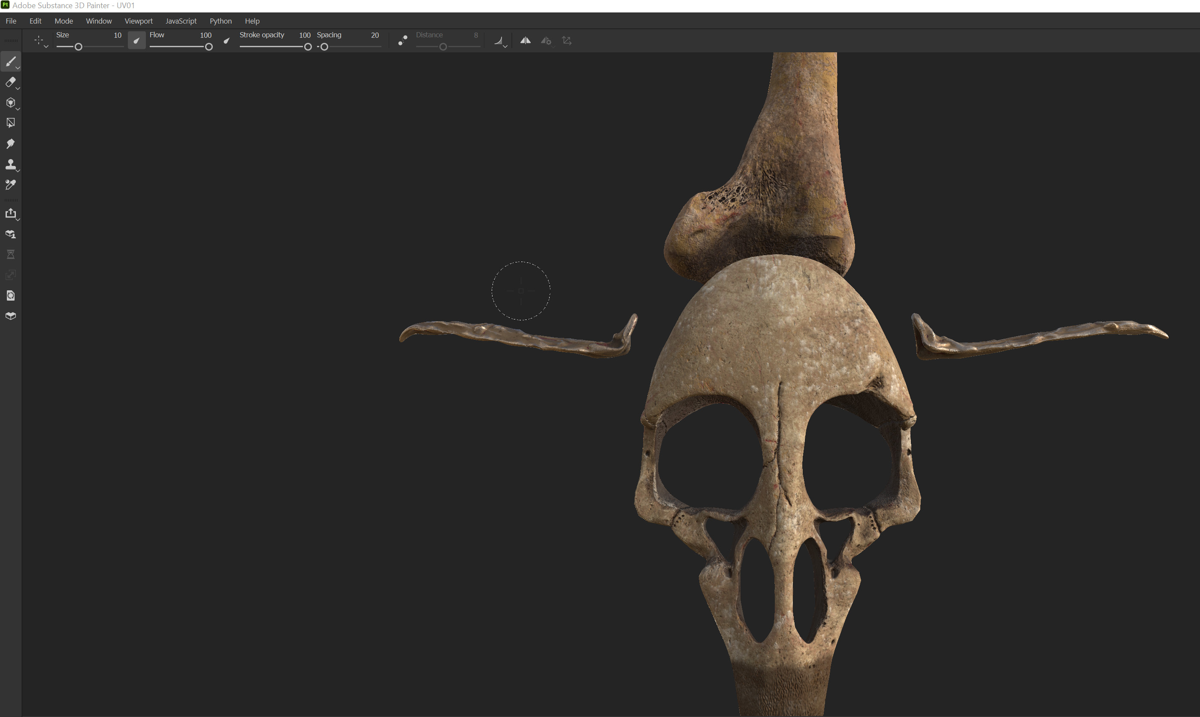Open symmetry settings gear icon
The height and width of the screenshot is (717, 1200).
click(546, 41)
